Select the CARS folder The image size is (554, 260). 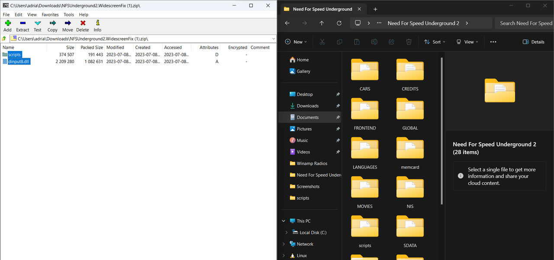tap(365, 75)
